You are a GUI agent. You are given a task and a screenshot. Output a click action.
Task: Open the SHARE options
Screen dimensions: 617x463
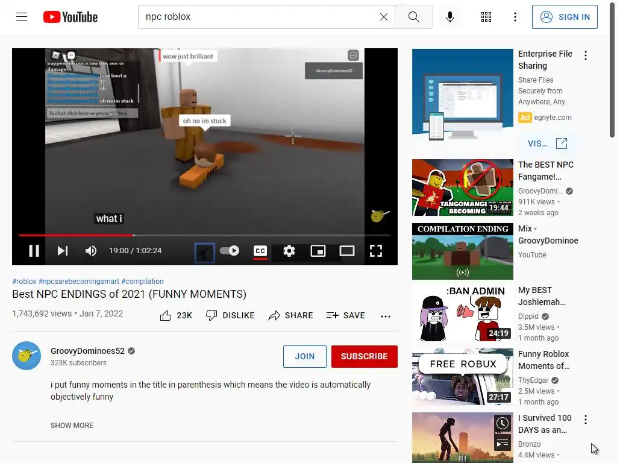click(x=290, y=315)
